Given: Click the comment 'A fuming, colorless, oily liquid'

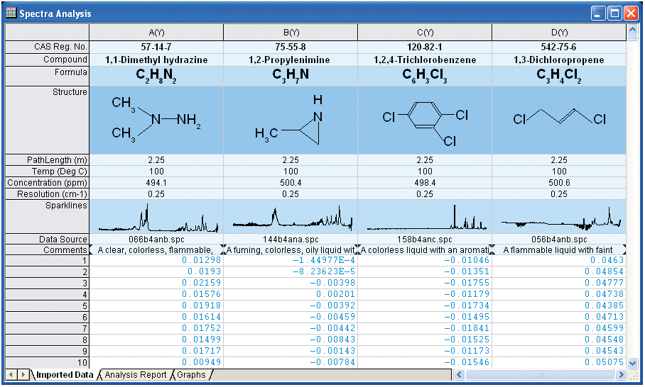Looking at the screenshot, I should (x=291, y=250).
